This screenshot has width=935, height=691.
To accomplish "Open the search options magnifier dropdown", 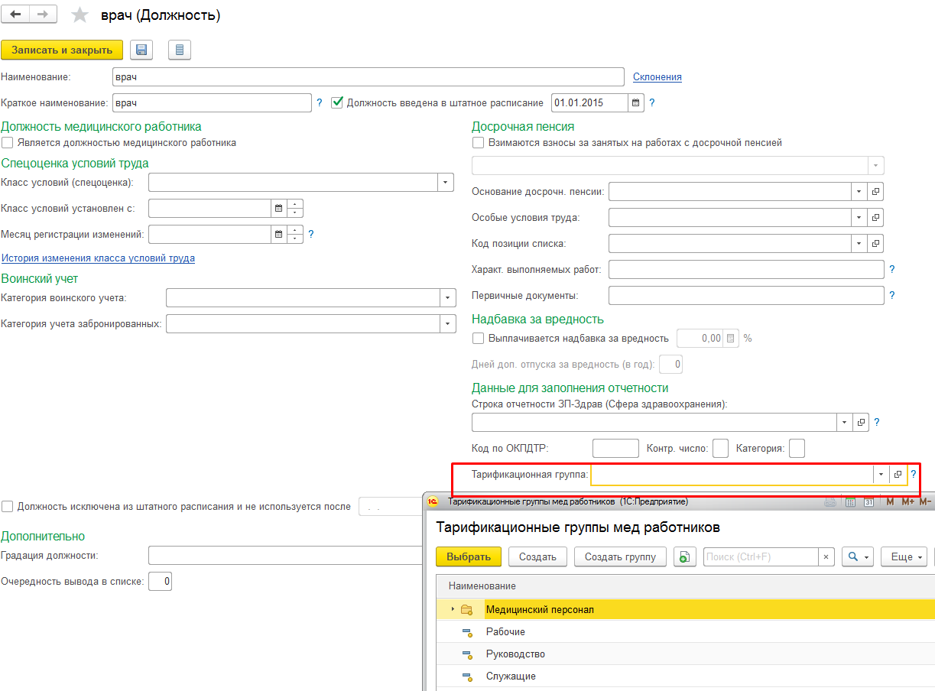I will click(858, 557).
